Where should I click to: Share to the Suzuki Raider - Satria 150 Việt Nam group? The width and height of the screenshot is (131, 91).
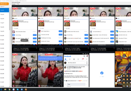click(112, 35)
